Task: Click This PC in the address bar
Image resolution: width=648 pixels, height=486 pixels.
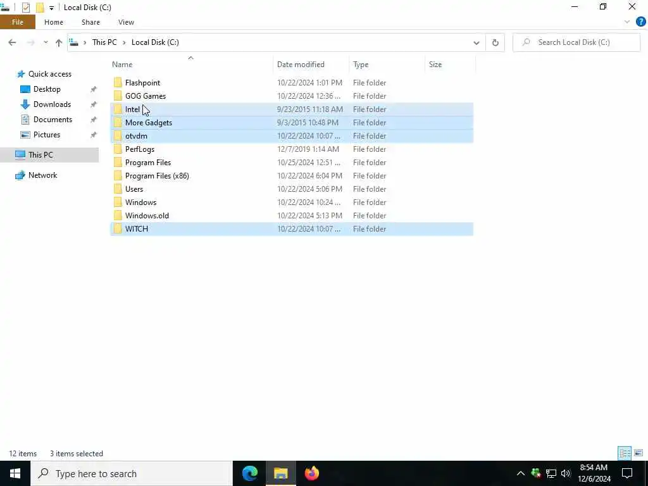Action: [104, 42]
